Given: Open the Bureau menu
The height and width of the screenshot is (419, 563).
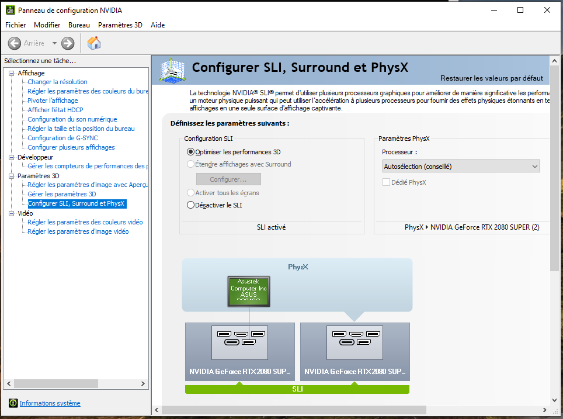Looking at the screenshot, I should pyautogui.click(x=79, y=25).
